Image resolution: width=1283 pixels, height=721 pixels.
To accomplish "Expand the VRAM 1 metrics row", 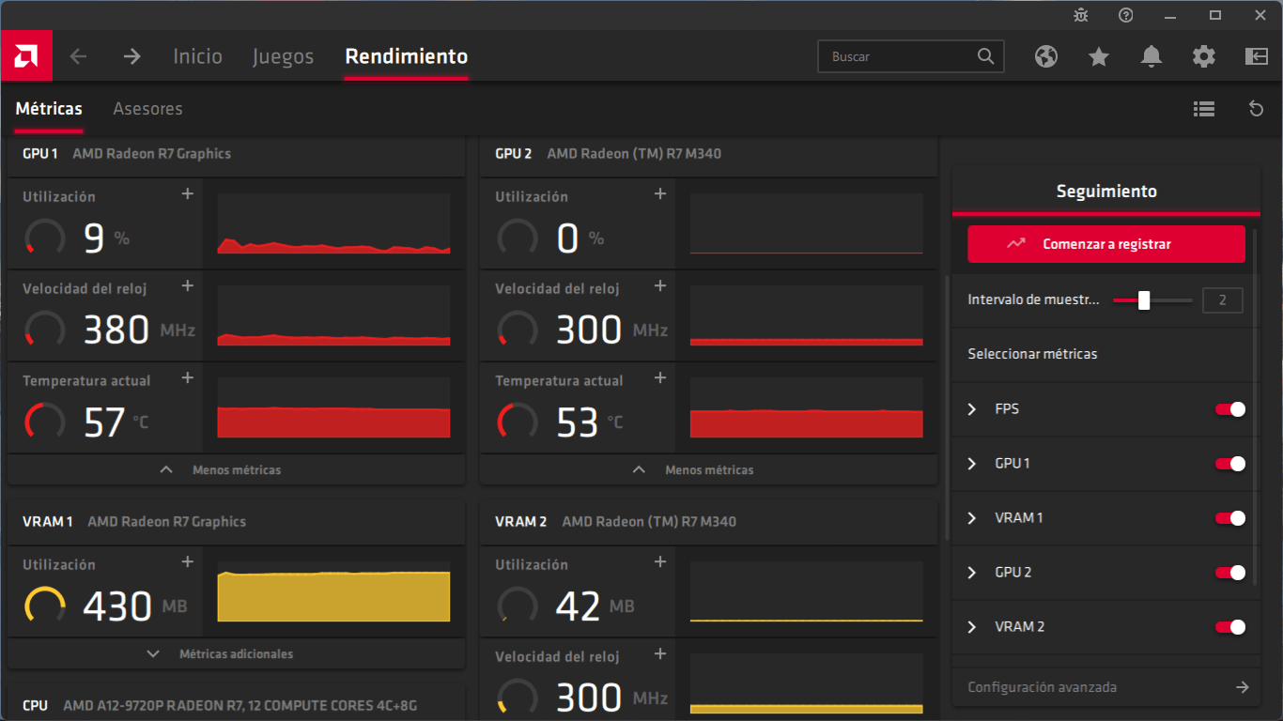I will [x=973, y=518].
